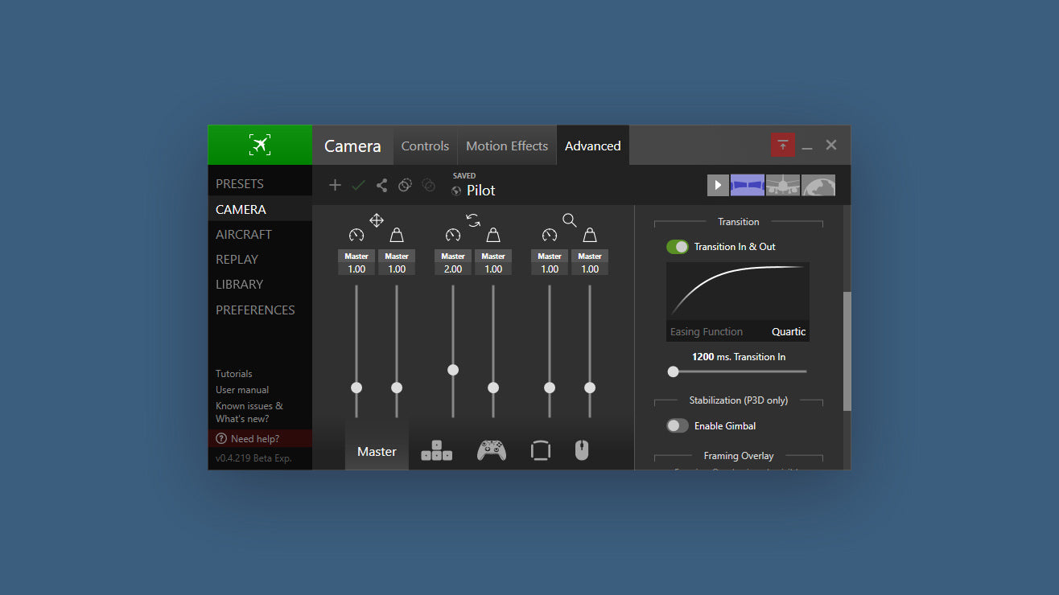
Task: Switch to the Controls tab
Action: point(425,146)
